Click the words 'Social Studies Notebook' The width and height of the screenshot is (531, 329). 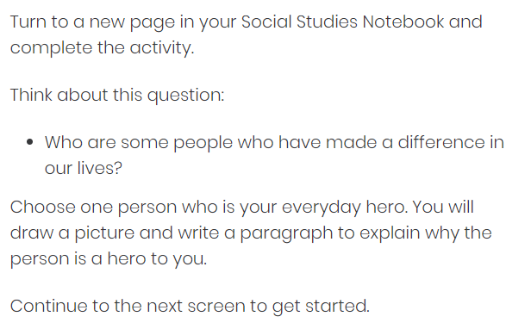[x=342, y=22]
